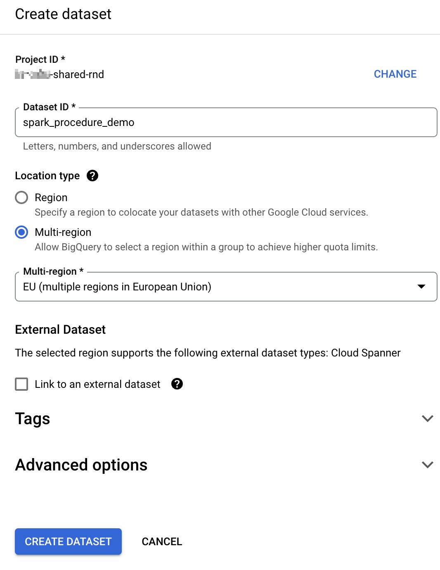
Task: Click the External Dataset section heading
Action: tap(60, 329)
